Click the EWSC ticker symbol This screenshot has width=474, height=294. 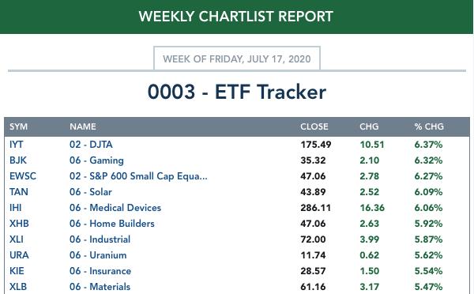coord(23,176)
